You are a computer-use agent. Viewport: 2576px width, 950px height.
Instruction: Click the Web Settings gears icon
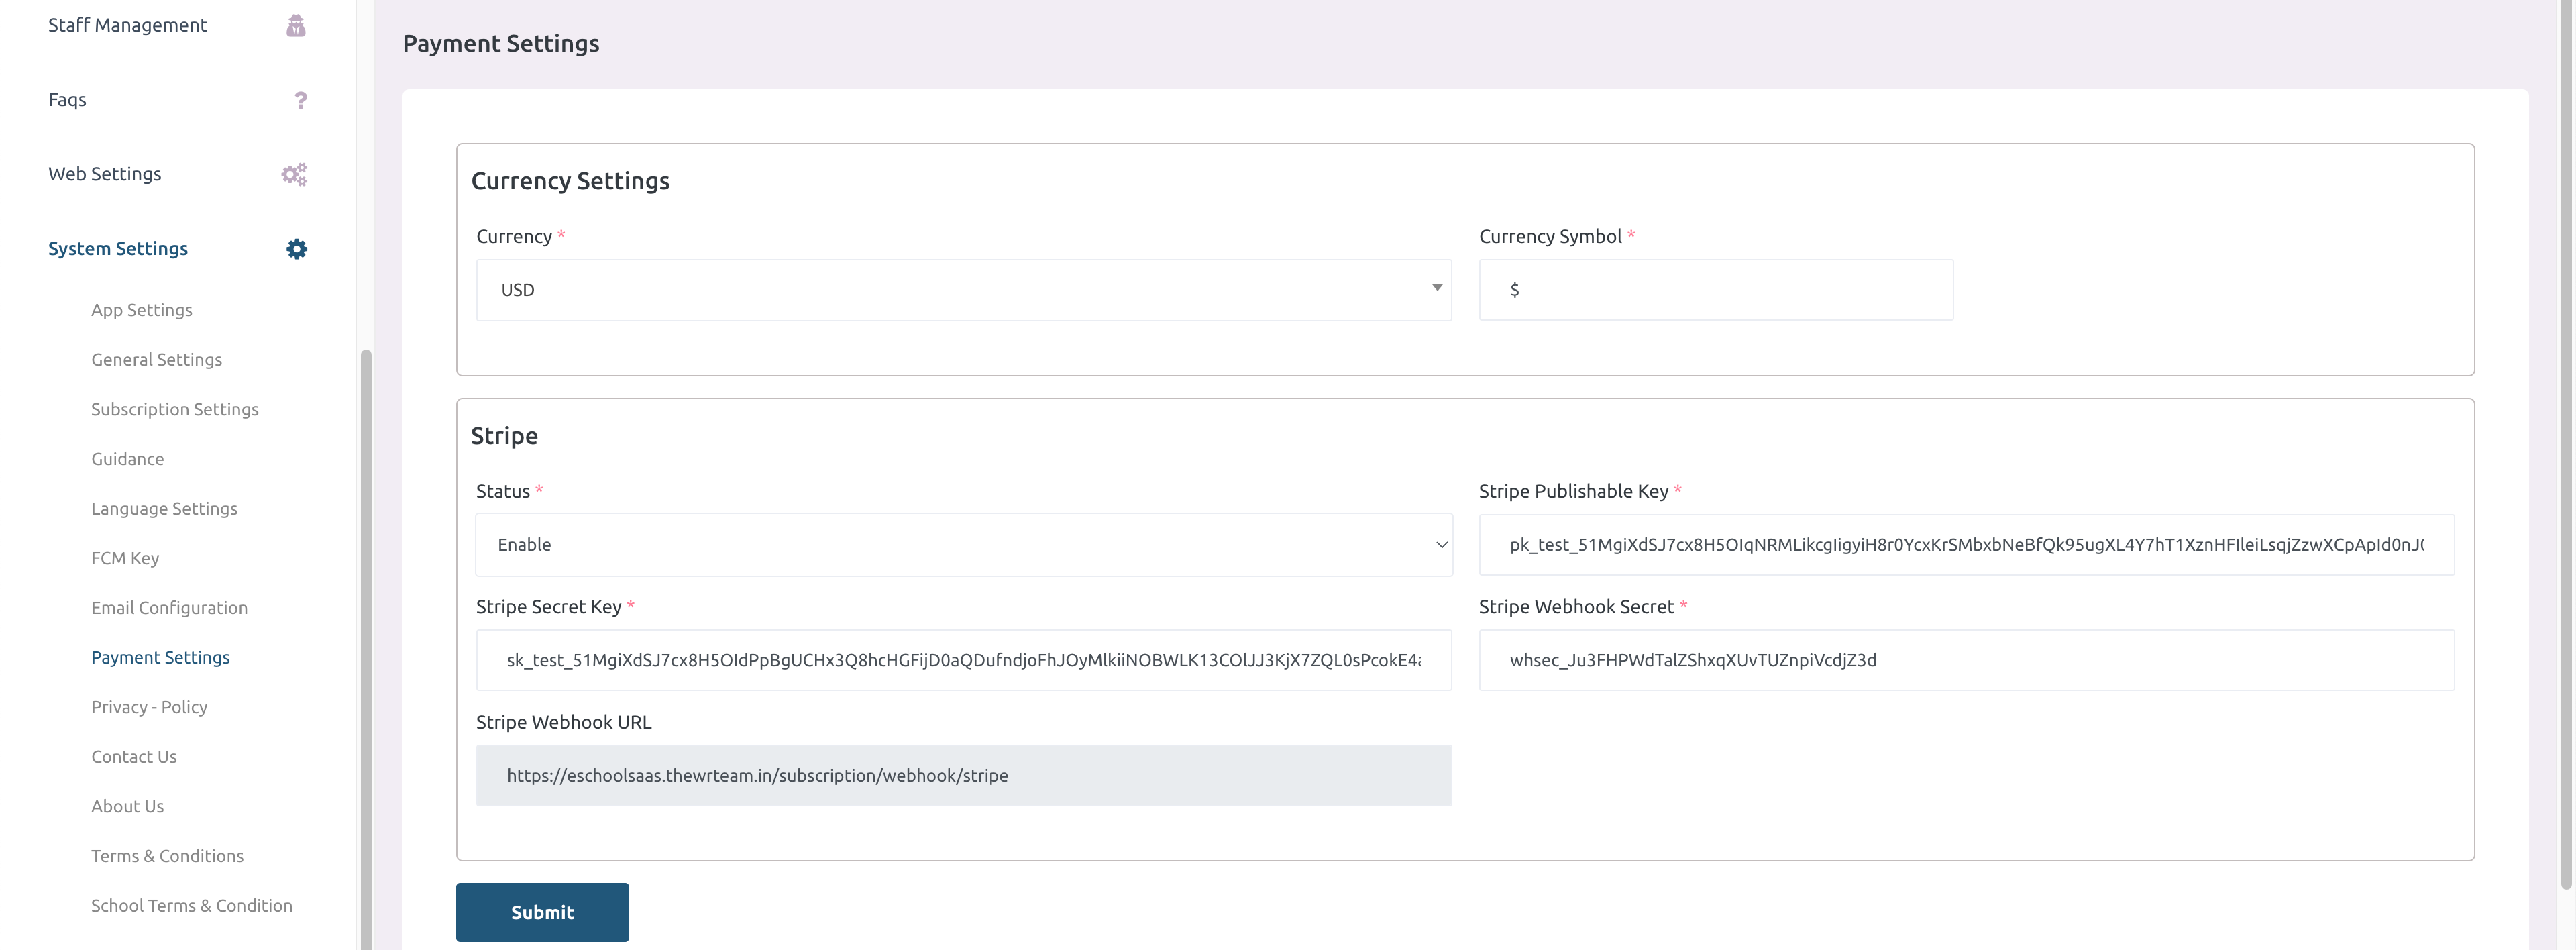click(x=294, y=175)
